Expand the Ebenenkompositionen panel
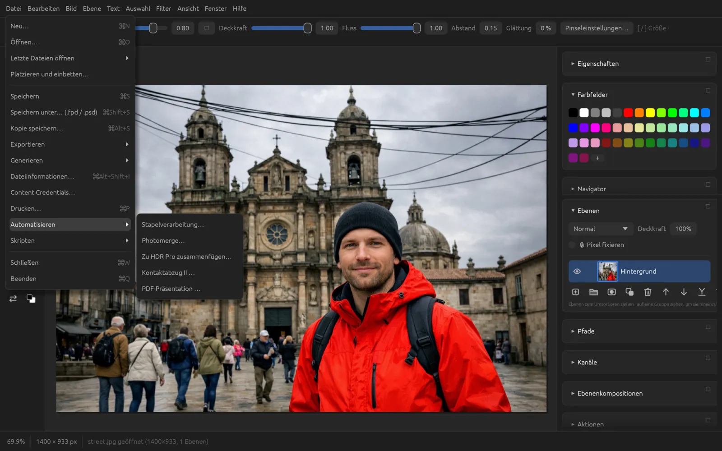The height and width of the screenshot is (451, 722). (x=573, y=393)
